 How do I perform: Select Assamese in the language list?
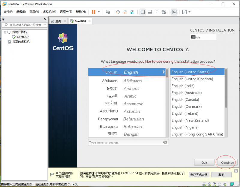[127, 104]
